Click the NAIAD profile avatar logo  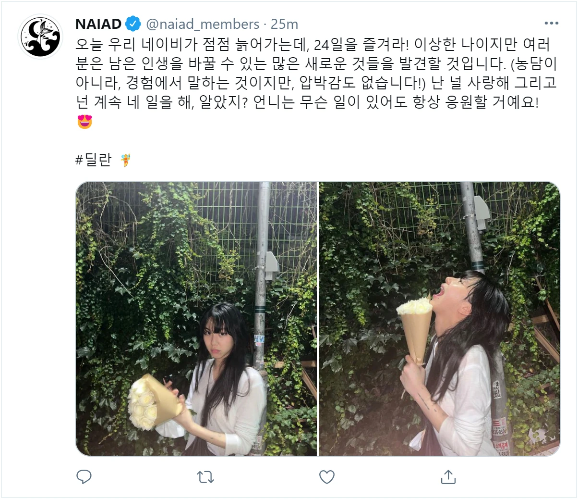point(40,37)
